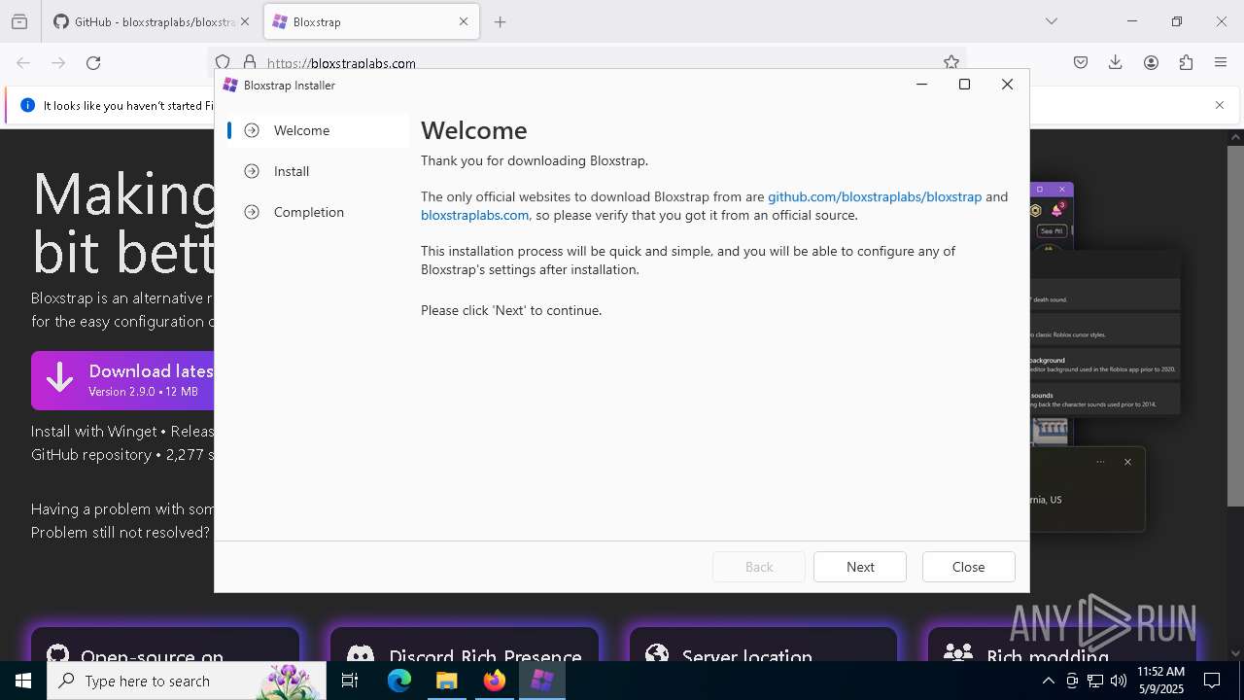The width and height of the screenshot is (1244, 700).
Task: Open Firefox list all tabs dropdown
Action: [x=1051, y=21]
